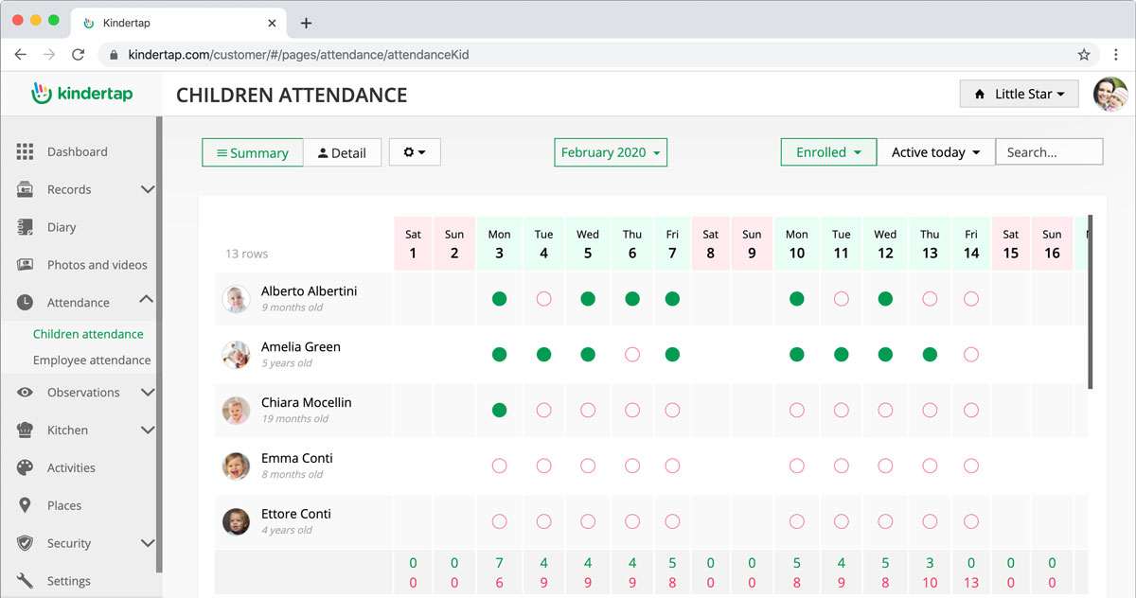This screenshot has height=598, width=1136.
Task: Mark Chiara Mocellin present on Tuesday 4
Action: [543, 410]
